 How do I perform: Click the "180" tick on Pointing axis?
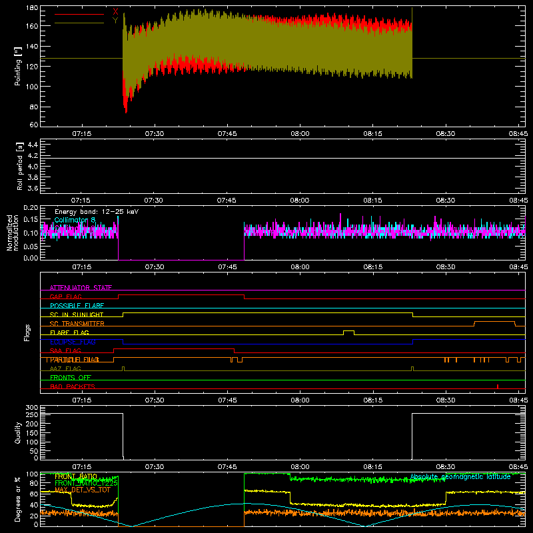[31, 8]
